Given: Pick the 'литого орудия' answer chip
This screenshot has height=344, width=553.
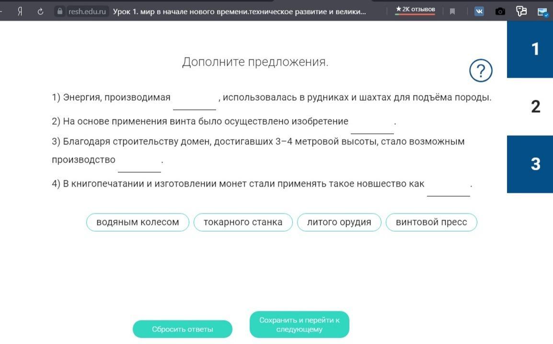Looking at the screenshot, I should tap(339, 222).
